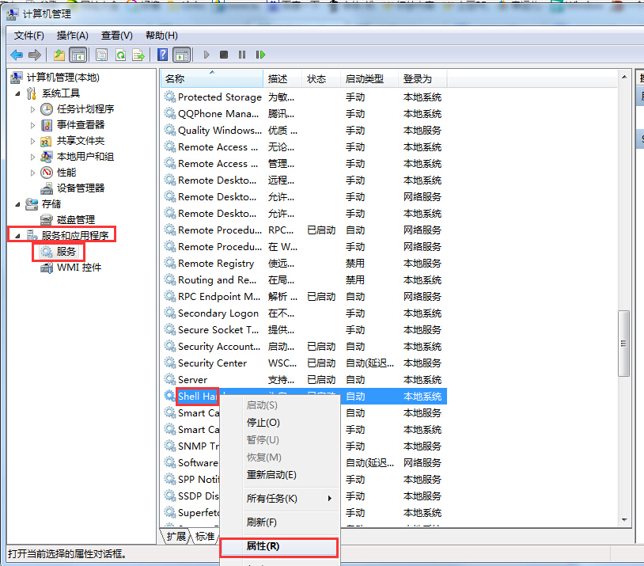
Task: Select the Server service row
Action: pyautogui.click(x=304, y=380)
